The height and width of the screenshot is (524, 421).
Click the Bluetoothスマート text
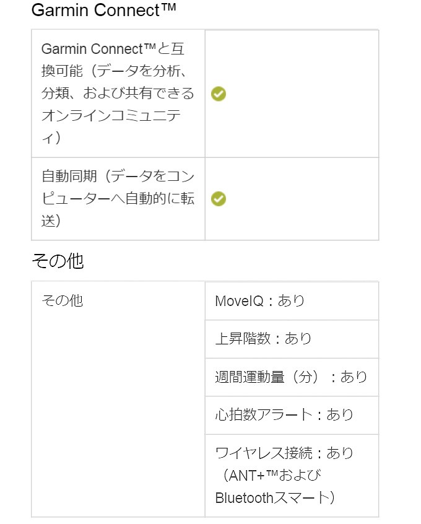click(276, 497)
